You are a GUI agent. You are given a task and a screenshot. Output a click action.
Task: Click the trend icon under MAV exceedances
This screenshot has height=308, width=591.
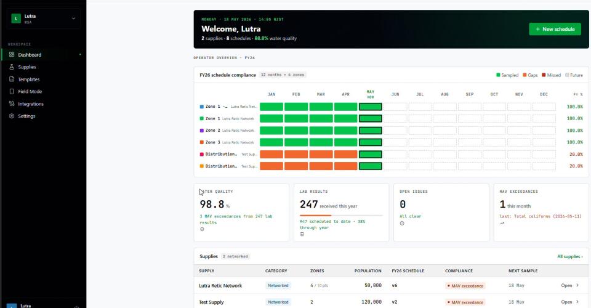(502, 223)
